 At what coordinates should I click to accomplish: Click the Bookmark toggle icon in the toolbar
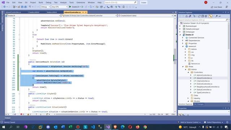tap(123, 7)
